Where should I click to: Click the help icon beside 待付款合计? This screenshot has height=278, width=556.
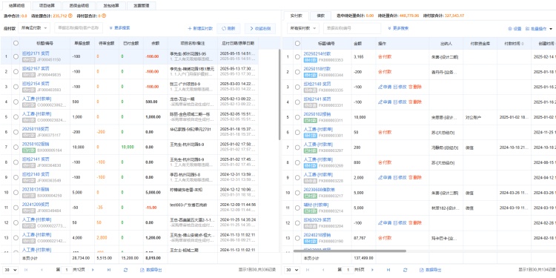click(104, 16)
